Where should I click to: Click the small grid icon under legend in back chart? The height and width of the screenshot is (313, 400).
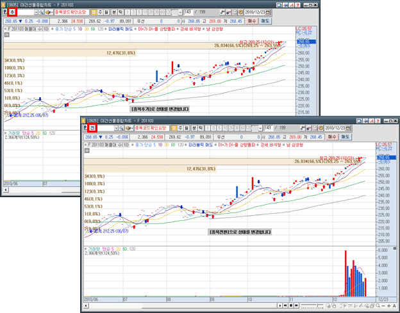6,35
